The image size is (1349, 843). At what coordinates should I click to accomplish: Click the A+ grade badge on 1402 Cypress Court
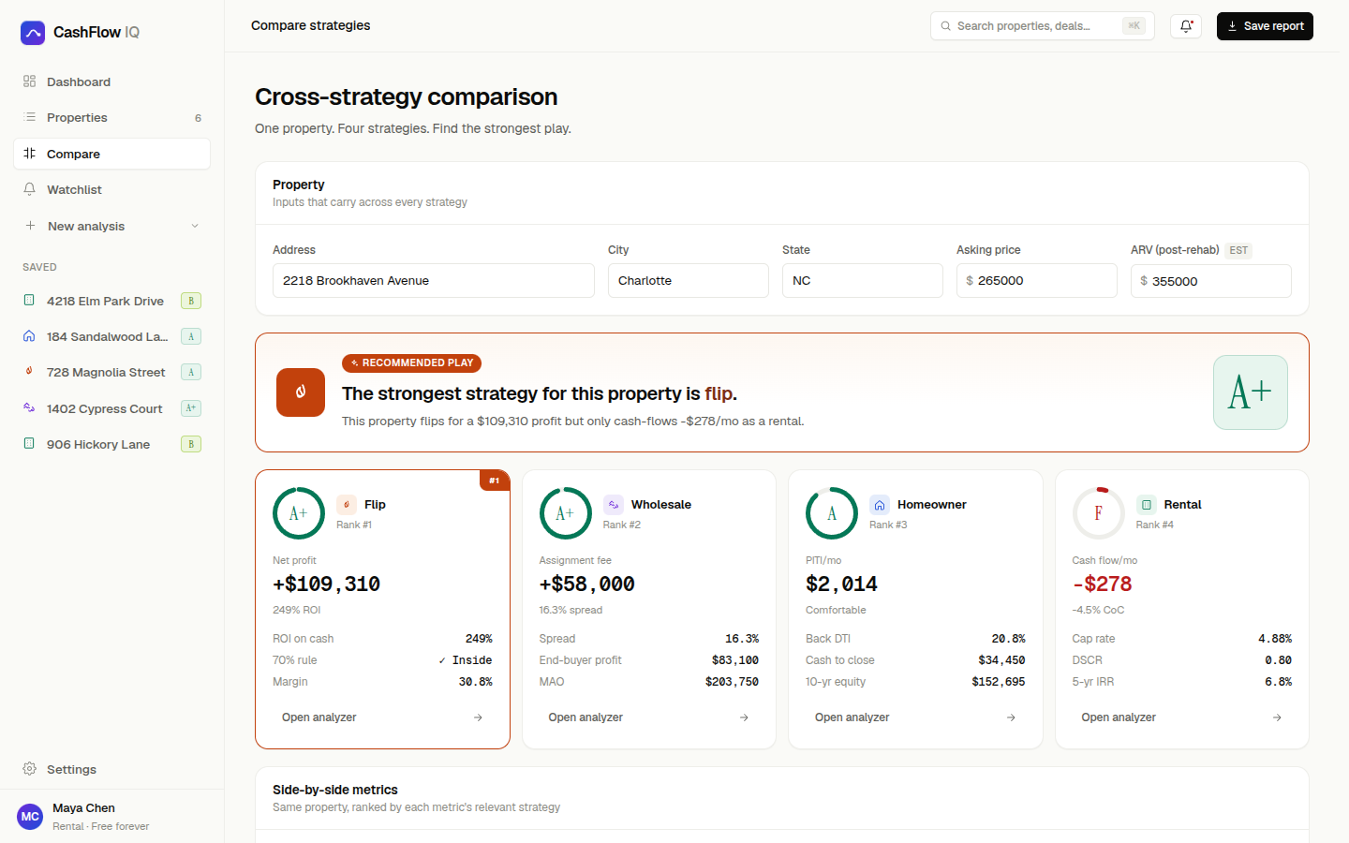point(191,408)
